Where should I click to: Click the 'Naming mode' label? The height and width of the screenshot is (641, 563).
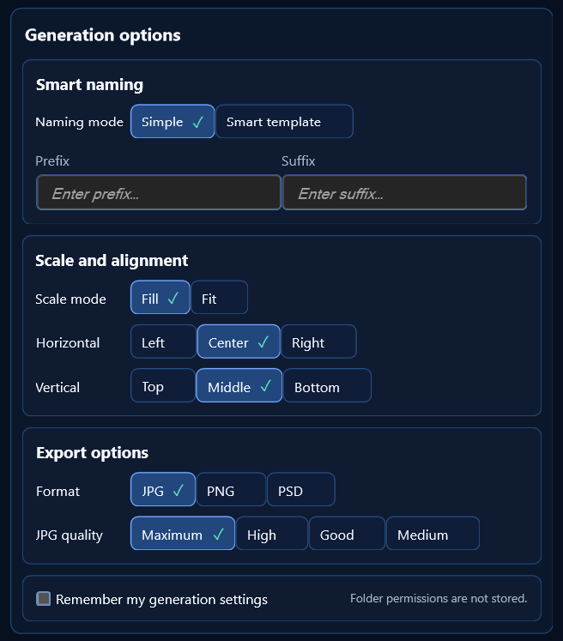tap(79, 122)
